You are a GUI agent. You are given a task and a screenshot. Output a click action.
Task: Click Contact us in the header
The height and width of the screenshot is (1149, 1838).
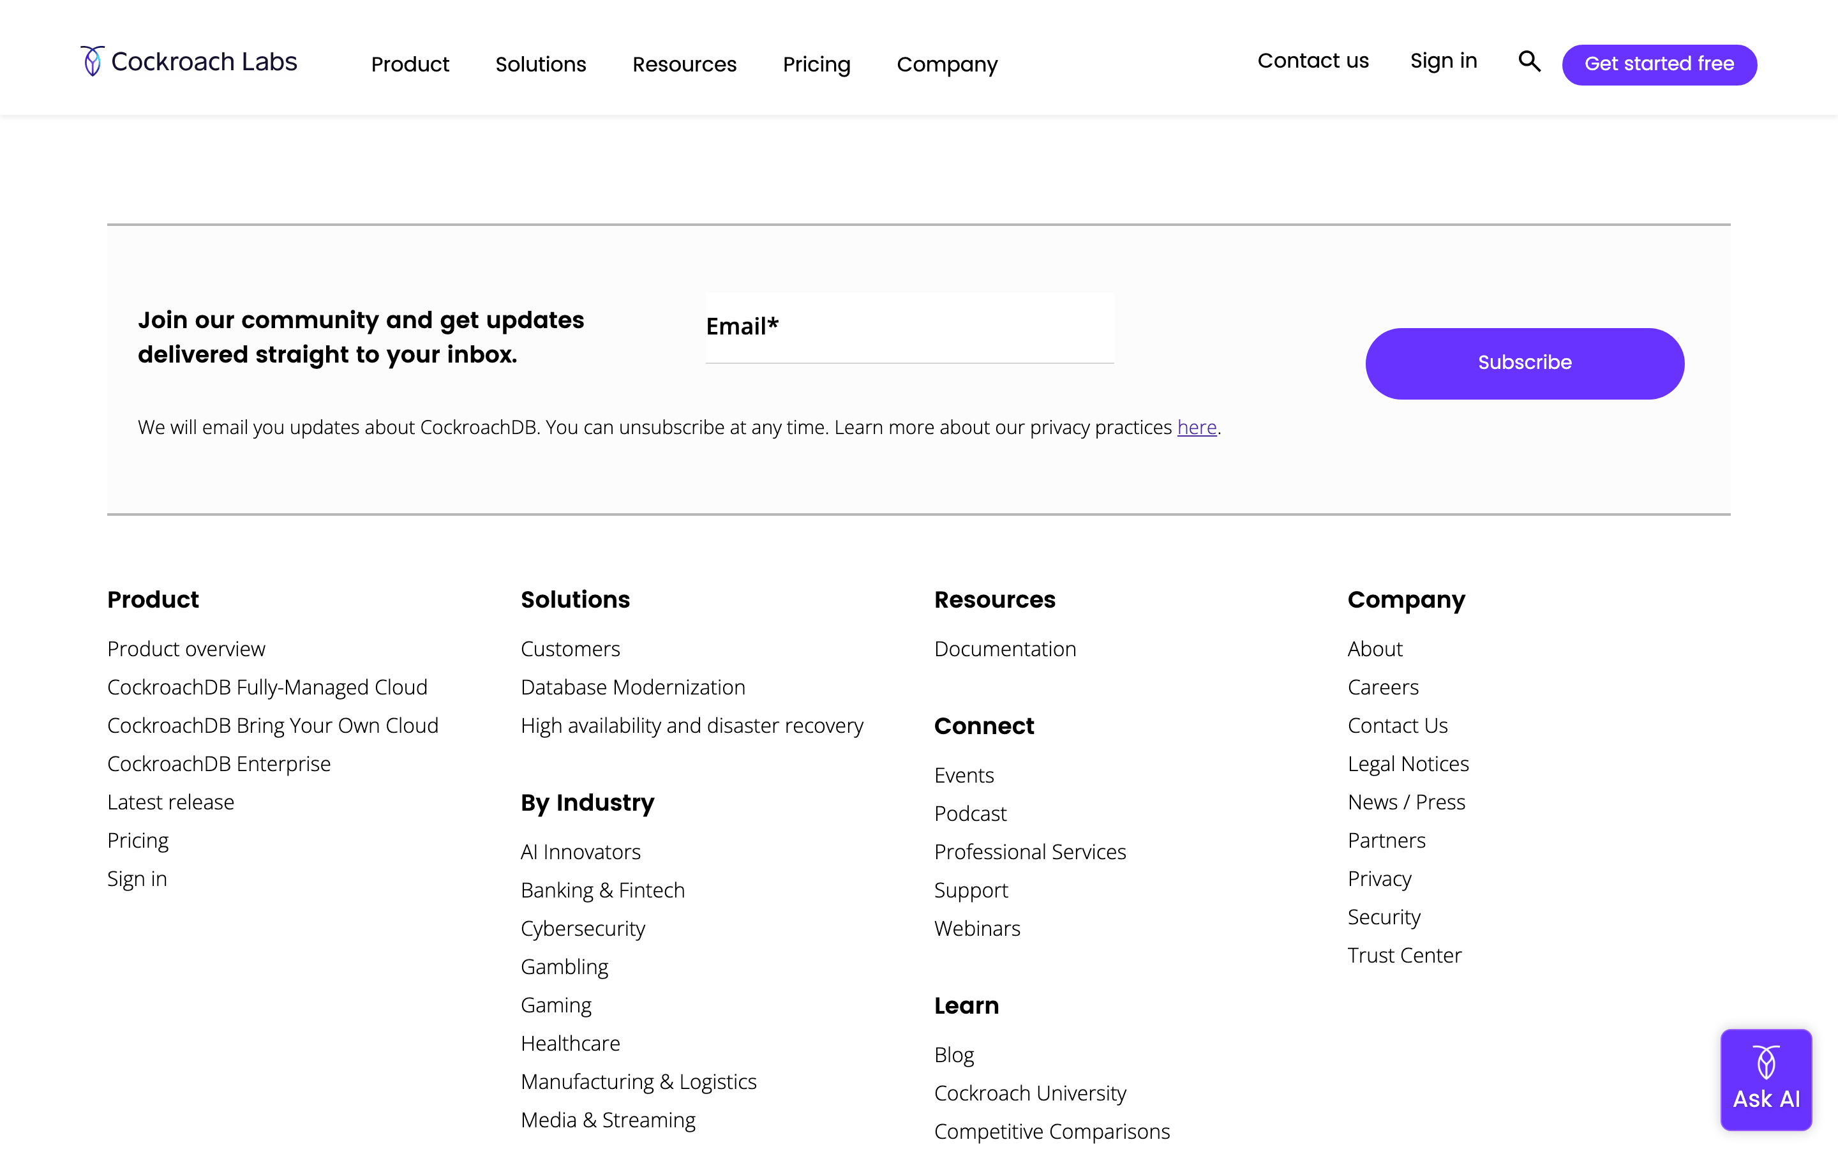(1313, 61)
